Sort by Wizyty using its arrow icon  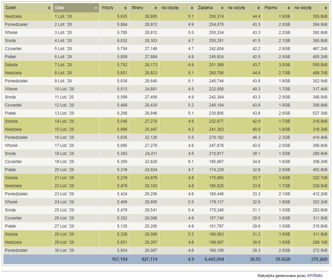click(x=125, y=8)
